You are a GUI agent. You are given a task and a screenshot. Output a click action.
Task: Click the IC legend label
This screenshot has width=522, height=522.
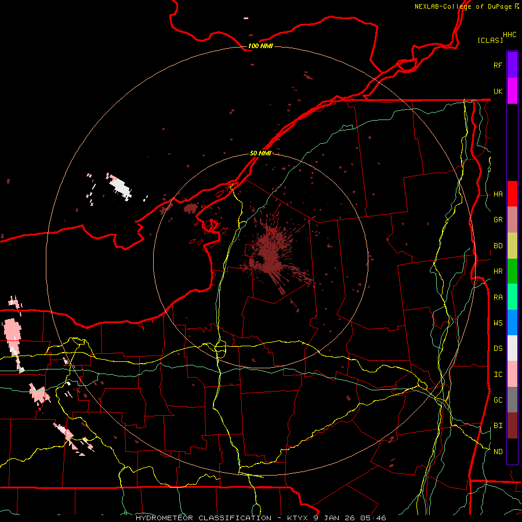[498, 375]
